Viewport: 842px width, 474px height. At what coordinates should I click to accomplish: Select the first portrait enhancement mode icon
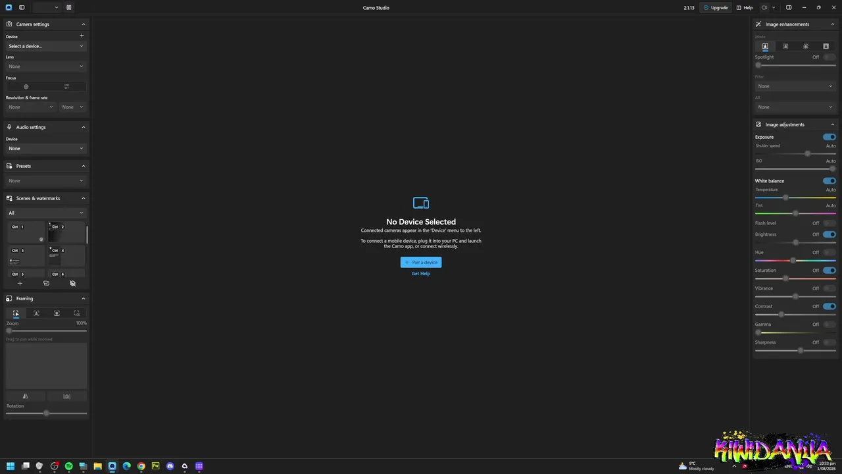point(765,46)
